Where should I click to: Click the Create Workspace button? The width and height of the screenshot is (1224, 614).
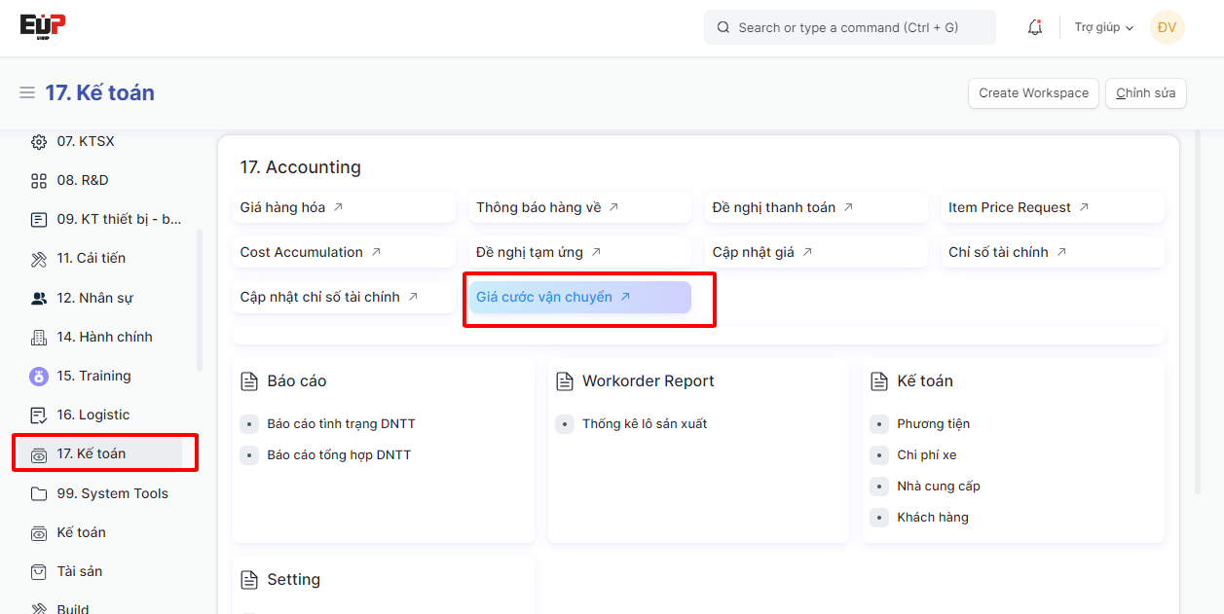pos(1033,93)
